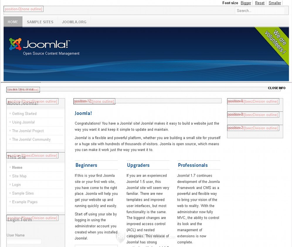The height and width of the screenshot is (247, 292).
Task: Click the Login sidebar link
Action: (16, 185)
